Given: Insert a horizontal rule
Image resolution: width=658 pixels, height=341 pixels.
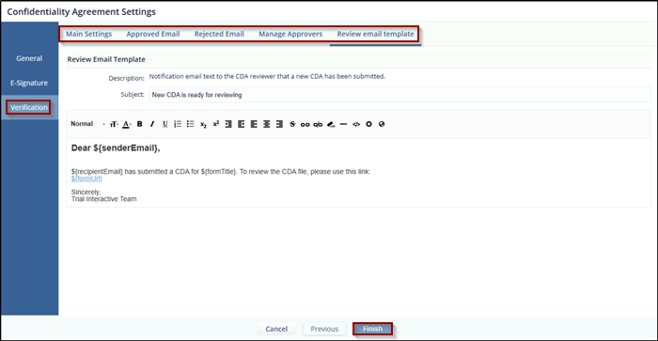Looking at the screenshot, I should (x=343, y=124).
